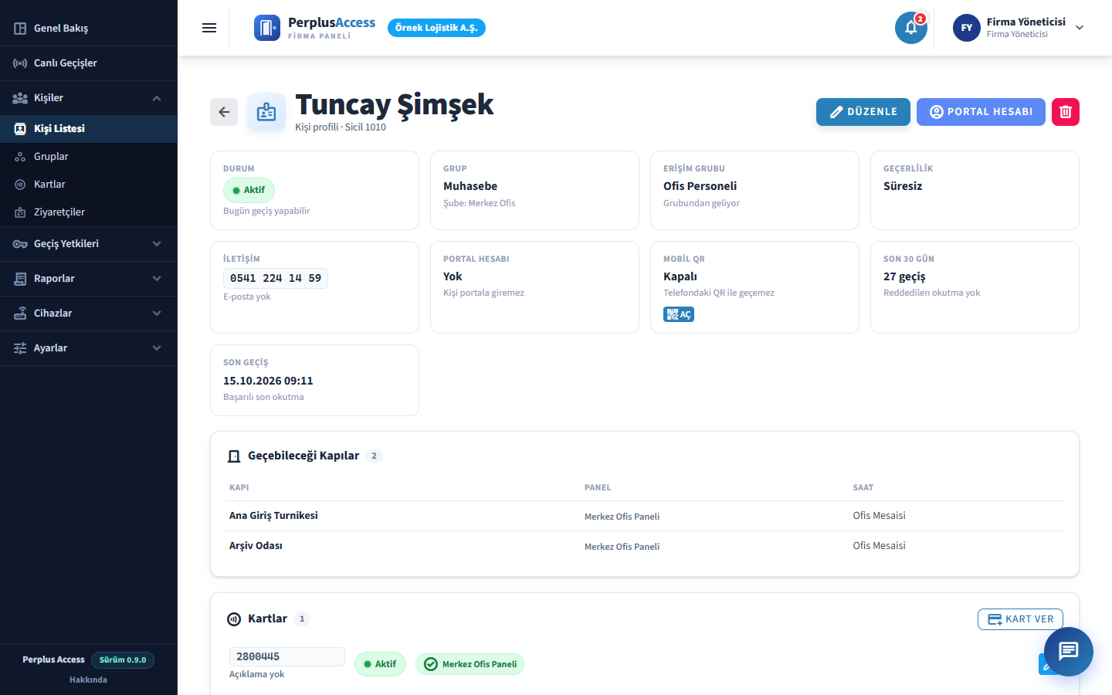This screenshot has width=1112, height=695.
Task: Click the Ofis Personeli access group
Action: click(700, 186)
